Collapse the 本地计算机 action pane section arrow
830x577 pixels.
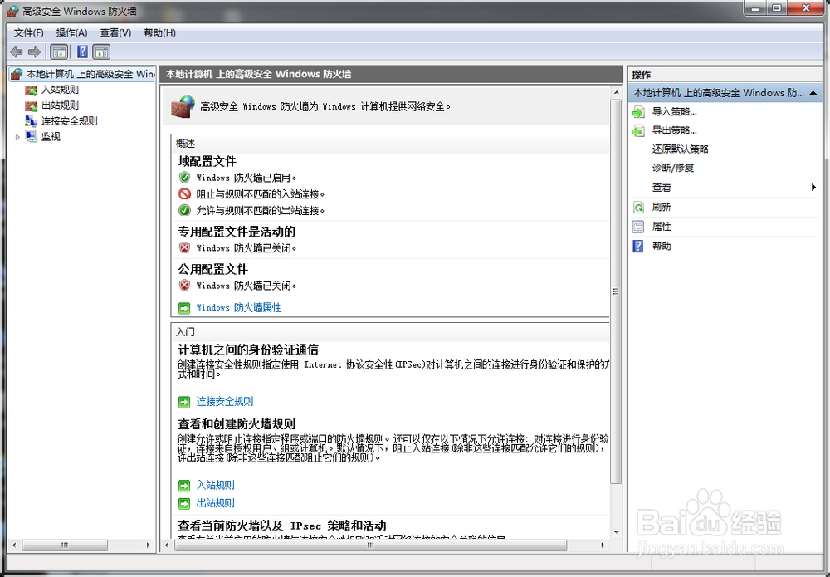click(x=813, y=93)
